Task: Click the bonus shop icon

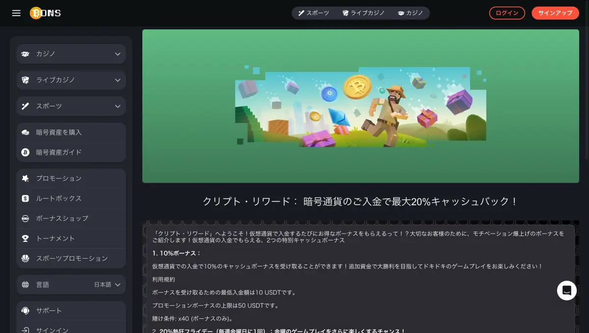Action: click(x=26, y=218)
